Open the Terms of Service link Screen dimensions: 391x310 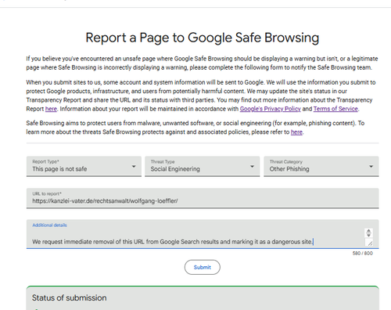pyautogui.click(x=335, y=109)
